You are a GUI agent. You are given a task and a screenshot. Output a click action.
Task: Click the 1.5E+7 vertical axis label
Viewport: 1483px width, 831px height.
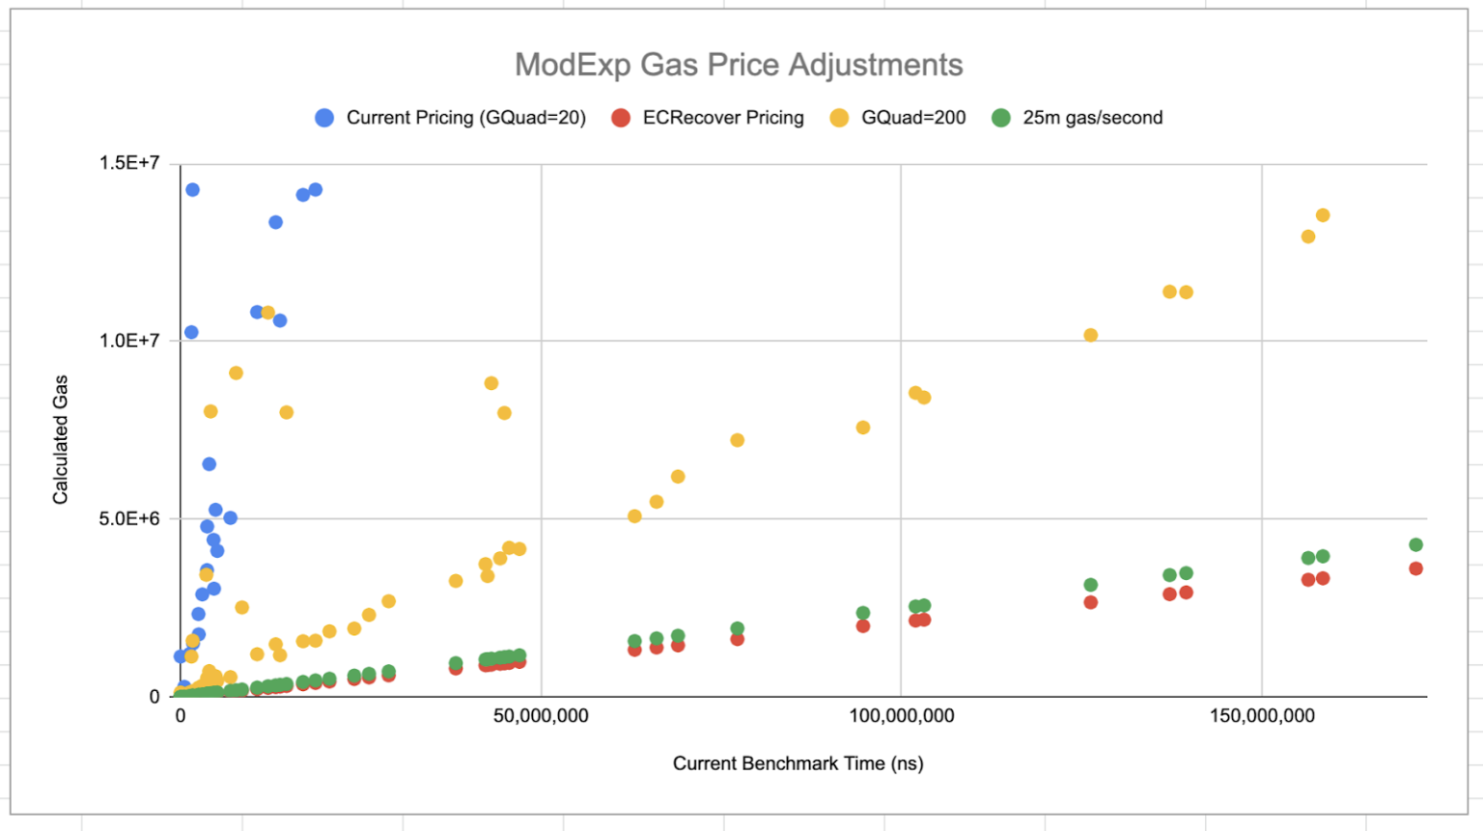pyautogui.click(x=129, y=163)
